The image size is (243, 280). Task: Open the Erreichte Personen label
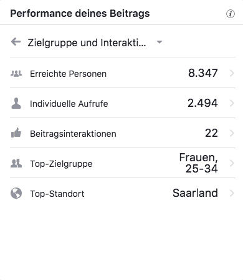click(69, 74)
